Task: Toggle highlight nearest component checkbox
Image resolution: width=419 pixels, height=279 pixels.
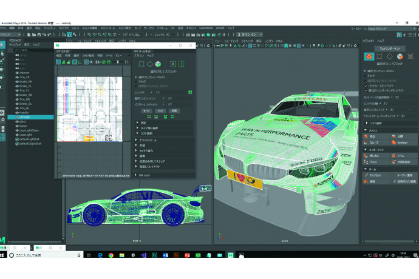Action: (x=366, y=90)
